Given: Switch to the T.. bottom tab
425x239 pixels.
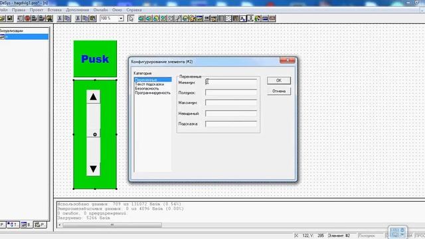Looking at the screenshot, I should 13,224.
